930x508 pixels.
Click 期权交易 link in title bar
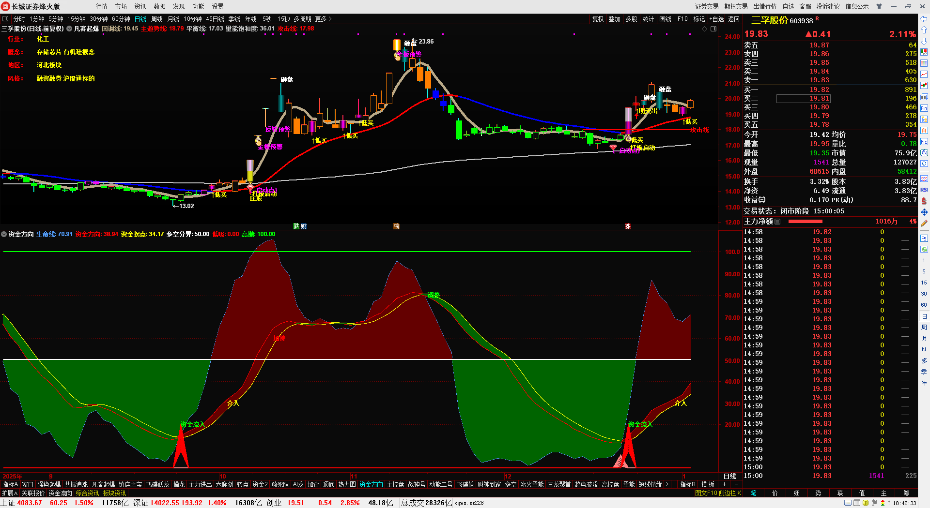coord(736,6)
